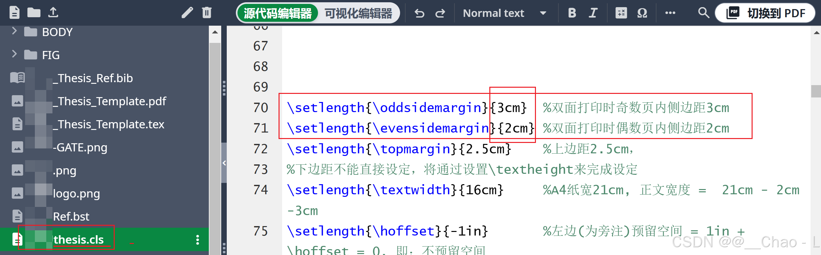Click \setlength{\topmargin}{2.5cm} on line 72

coord(399,149)
